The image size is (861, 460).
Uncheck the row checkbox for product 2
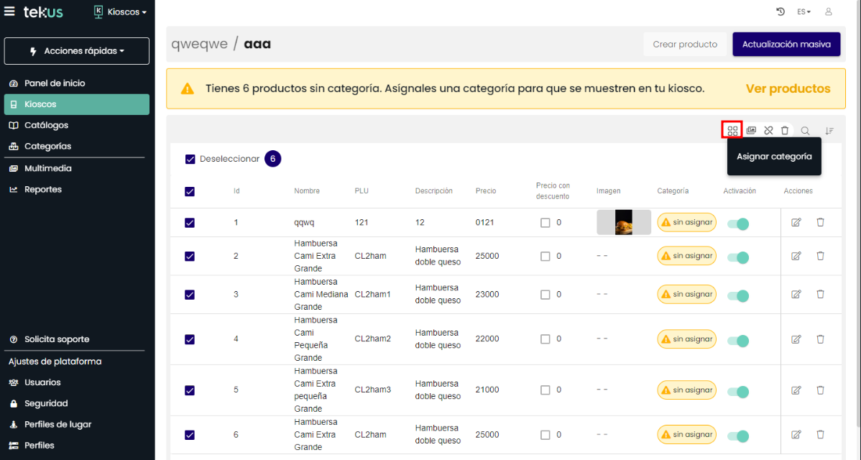(x=190, y=256)
